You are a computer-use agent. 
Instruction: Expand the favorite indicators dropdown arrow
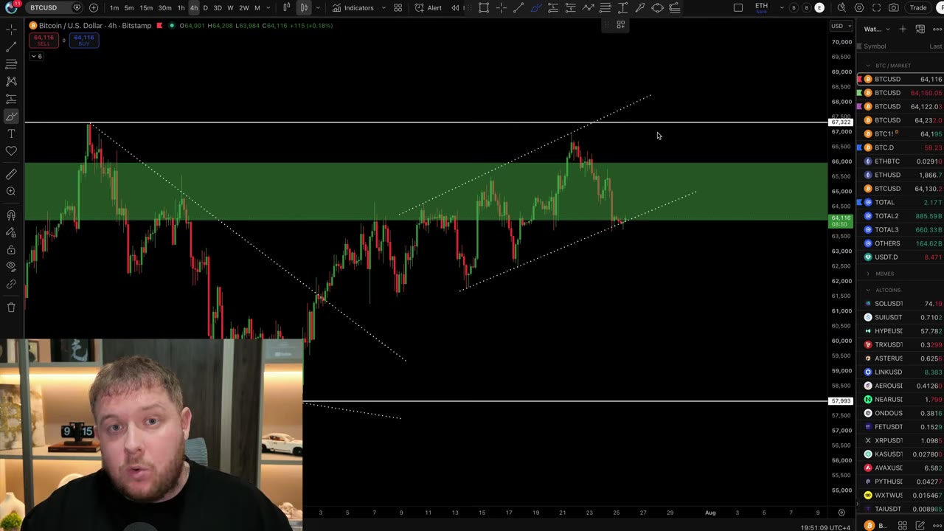383,8
